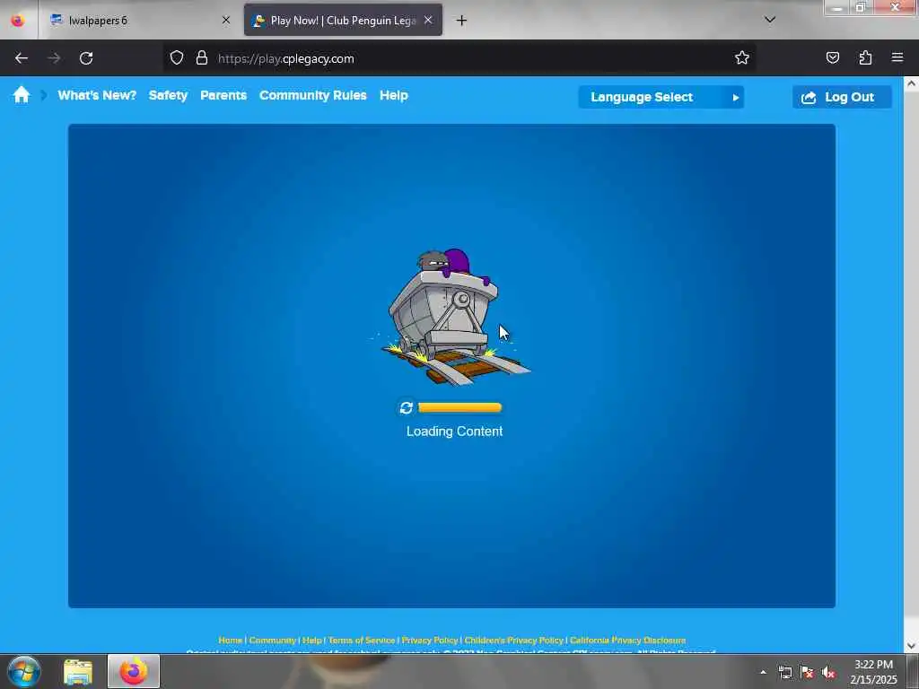
Task: Click the Loading Content text
Action: [x=454, y=432]
